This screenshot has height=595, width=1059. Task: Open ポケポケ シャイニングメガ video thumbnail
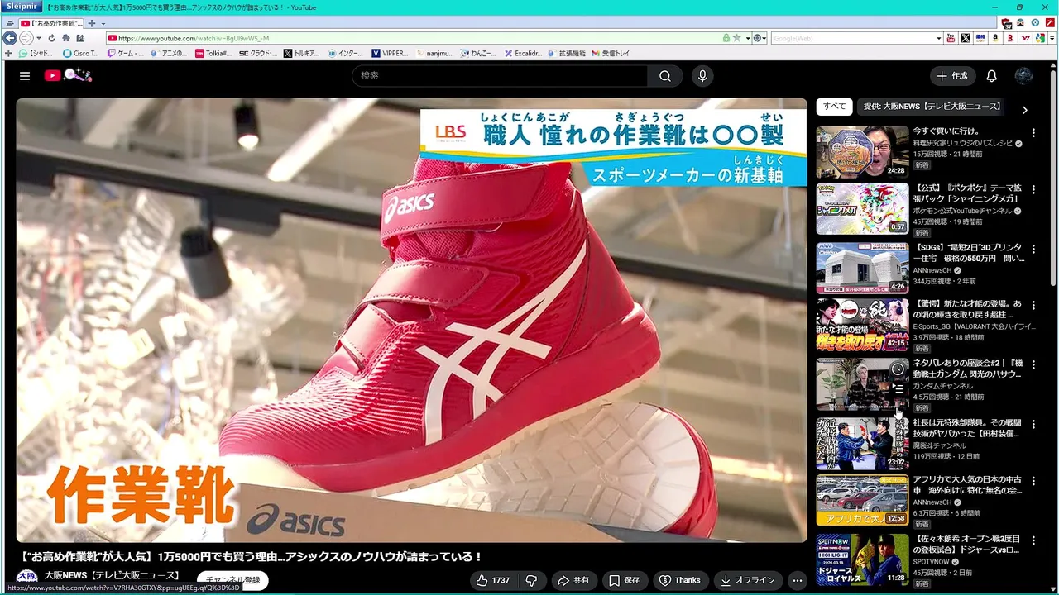click(862, 210)
